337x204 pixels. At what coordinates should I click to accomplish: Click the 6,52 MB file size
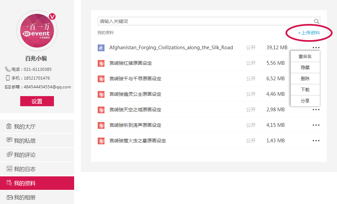[x=276, y=79]
